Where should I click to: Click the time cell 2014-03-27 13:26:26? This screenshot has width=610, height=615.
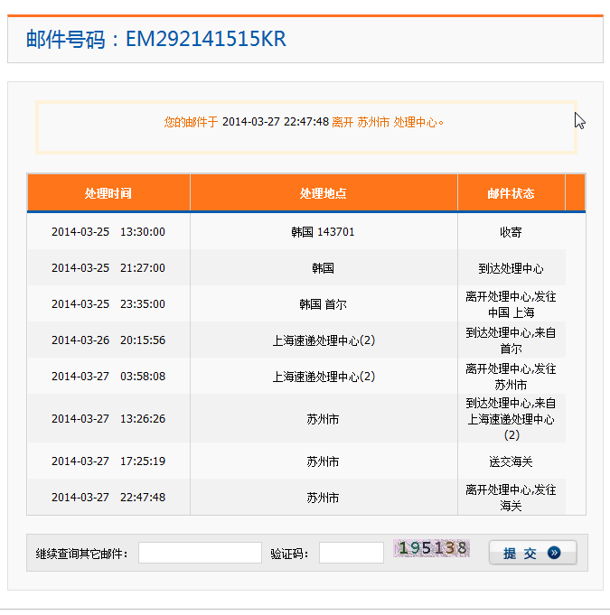[x=108, y=418]
